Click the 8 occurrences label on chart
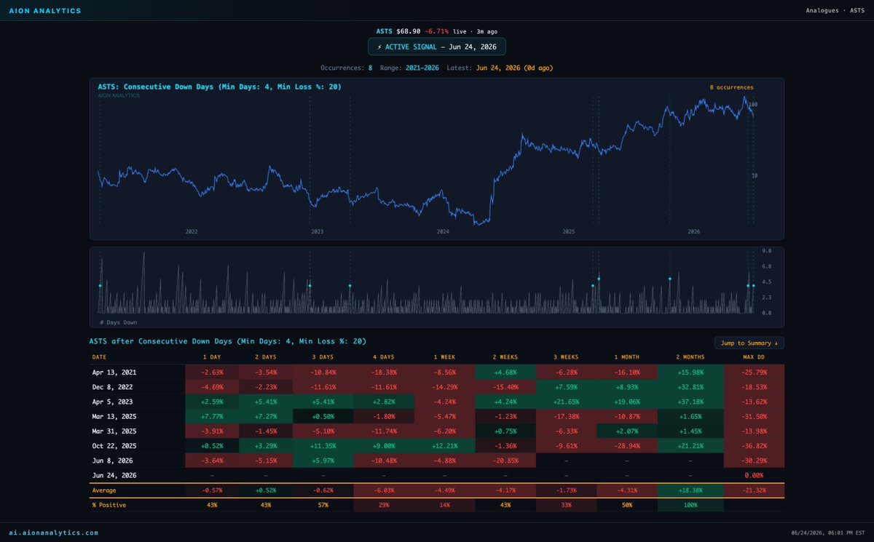The image size is (874, 542). coord(732,87)
